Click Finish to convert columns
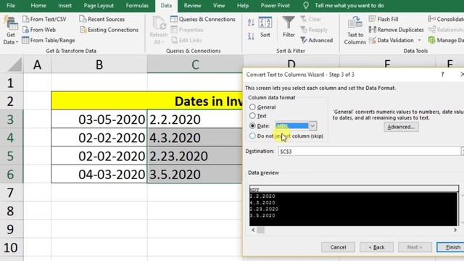 click(x=450, y=247)
